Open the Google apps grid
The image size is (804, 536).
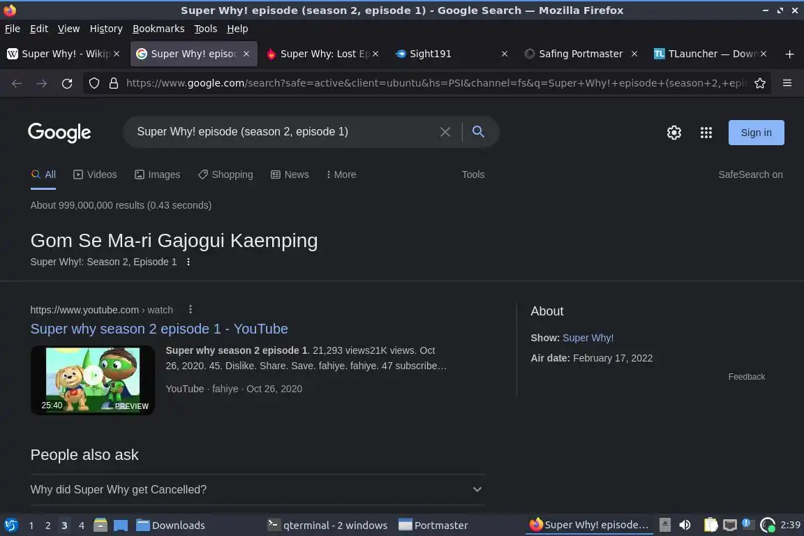point(706,133)
